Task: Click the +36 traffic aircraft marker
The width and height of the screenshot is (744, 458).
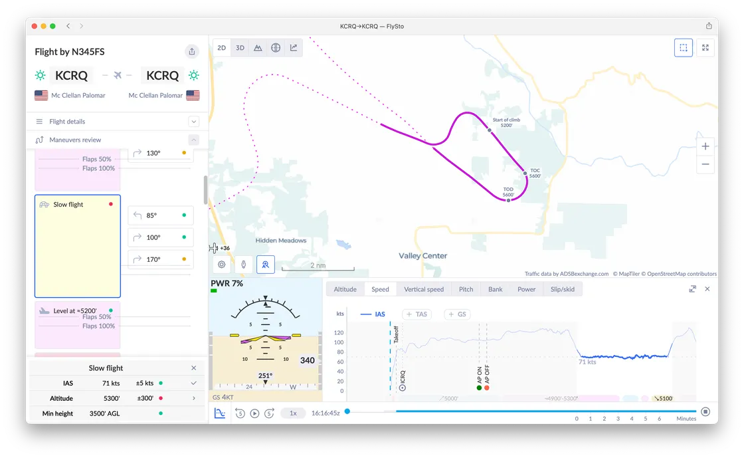Action: [x=219, y=248]
